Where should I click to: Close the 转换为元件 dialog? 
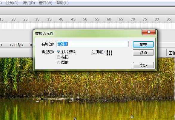[x=148, y=32]
